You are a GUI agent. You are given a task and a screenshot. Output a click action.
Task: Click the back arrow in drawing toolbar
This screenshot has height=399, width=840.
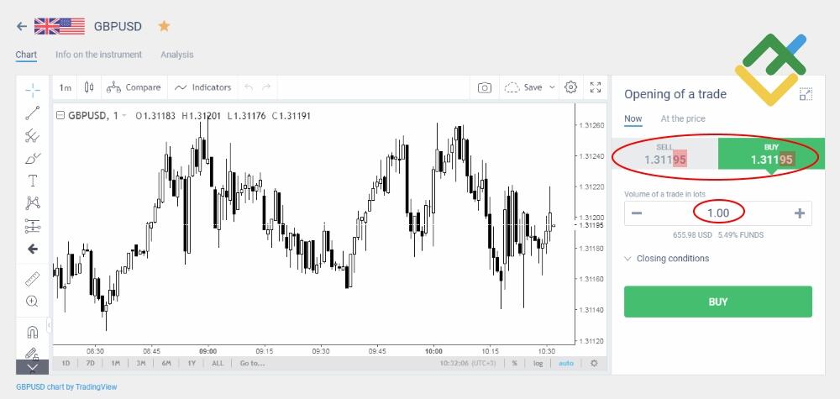pyautogui.click(x=33, y=249)
